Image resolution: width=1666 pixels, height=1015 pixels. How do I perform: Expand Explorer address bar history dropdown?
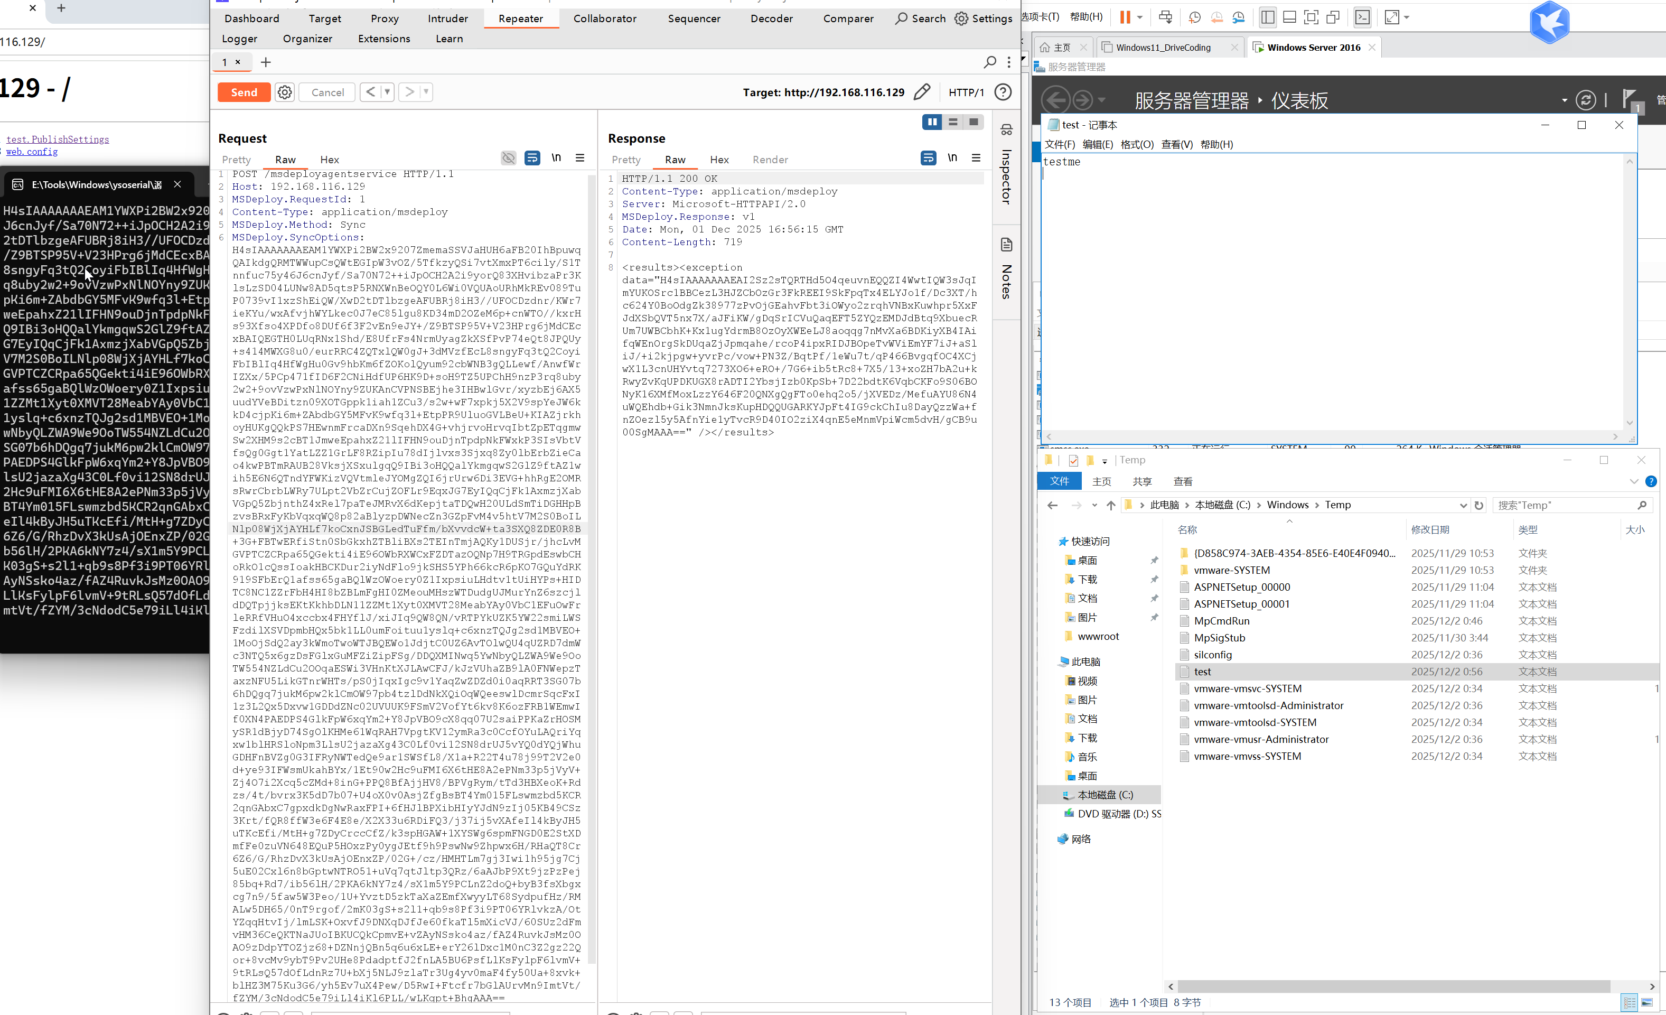tap(1463, 505)
